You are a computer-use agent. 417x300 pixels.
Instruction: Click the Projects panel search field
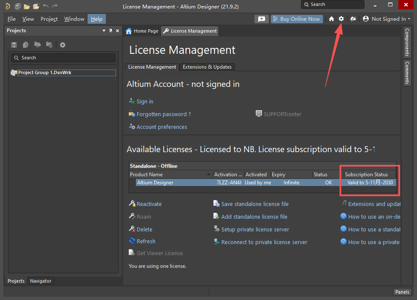(x=64, y=58)
